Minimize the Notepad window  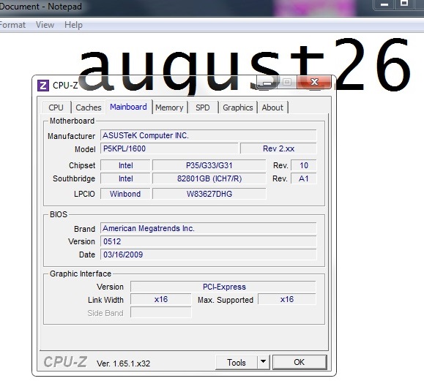pyautogui.click(x=384, y=4)
